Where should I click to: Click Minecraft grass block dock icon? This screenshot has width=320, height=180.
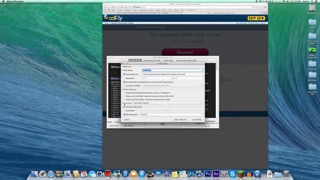click(240, 174)
